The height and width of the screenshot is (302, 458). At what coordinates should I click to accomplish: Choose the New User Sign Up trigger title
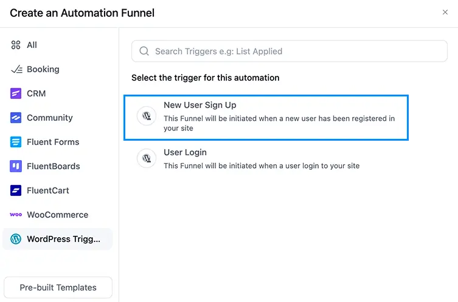coord(200,105)
